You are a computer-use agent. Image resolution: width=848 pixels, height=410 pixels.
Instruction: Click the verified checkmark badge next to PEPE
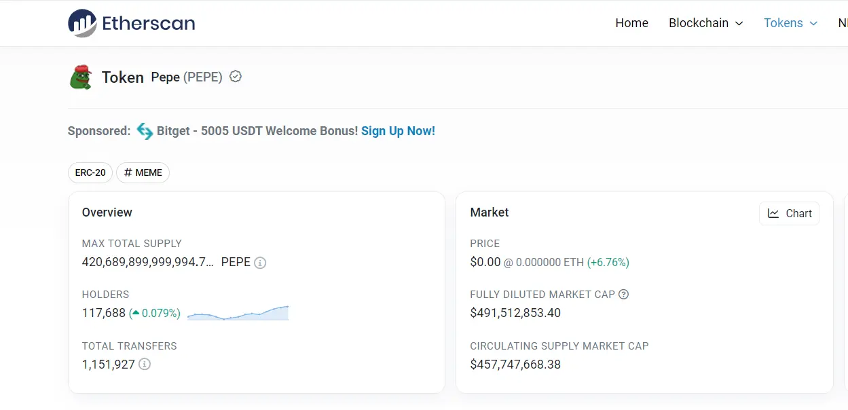(x=236, y=77)
